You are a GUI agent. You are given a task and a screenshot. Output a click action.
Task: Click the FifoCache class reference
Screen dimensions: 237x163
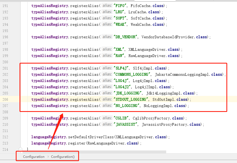tap(141, 6)
